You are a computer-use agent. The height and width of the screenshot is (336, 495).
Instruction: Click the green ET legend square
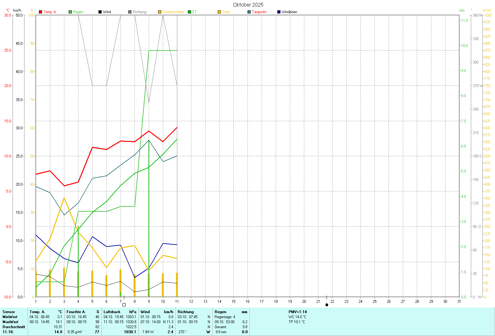point(189,12)
